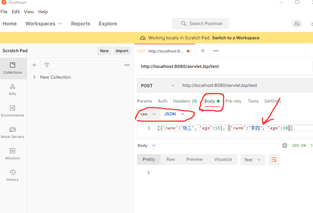Click the plus icon to create collection
This screenshot has width=313, height=213.
pyautogui.click(x=34, y=65)
